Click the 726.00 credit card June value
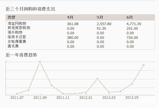The width and height of the screenshot is (159, 108). click(132, 38)
